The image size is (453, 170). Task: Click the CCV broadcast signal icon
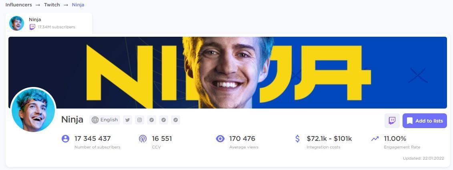coord(143,139)
